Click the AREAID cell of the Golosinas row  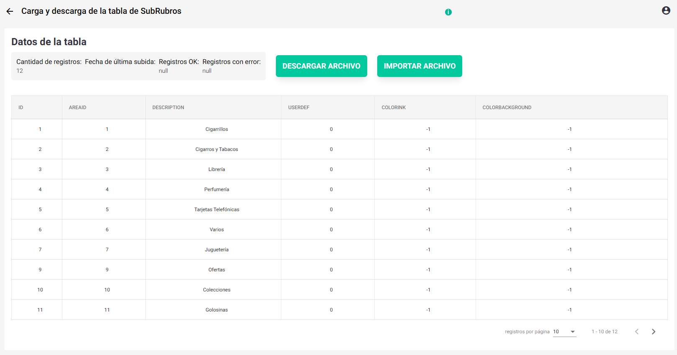[104, 310]
